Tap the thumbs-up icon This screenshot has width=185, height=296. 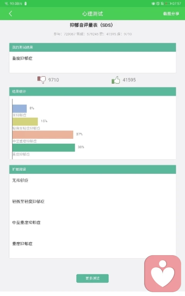point(116,80)
